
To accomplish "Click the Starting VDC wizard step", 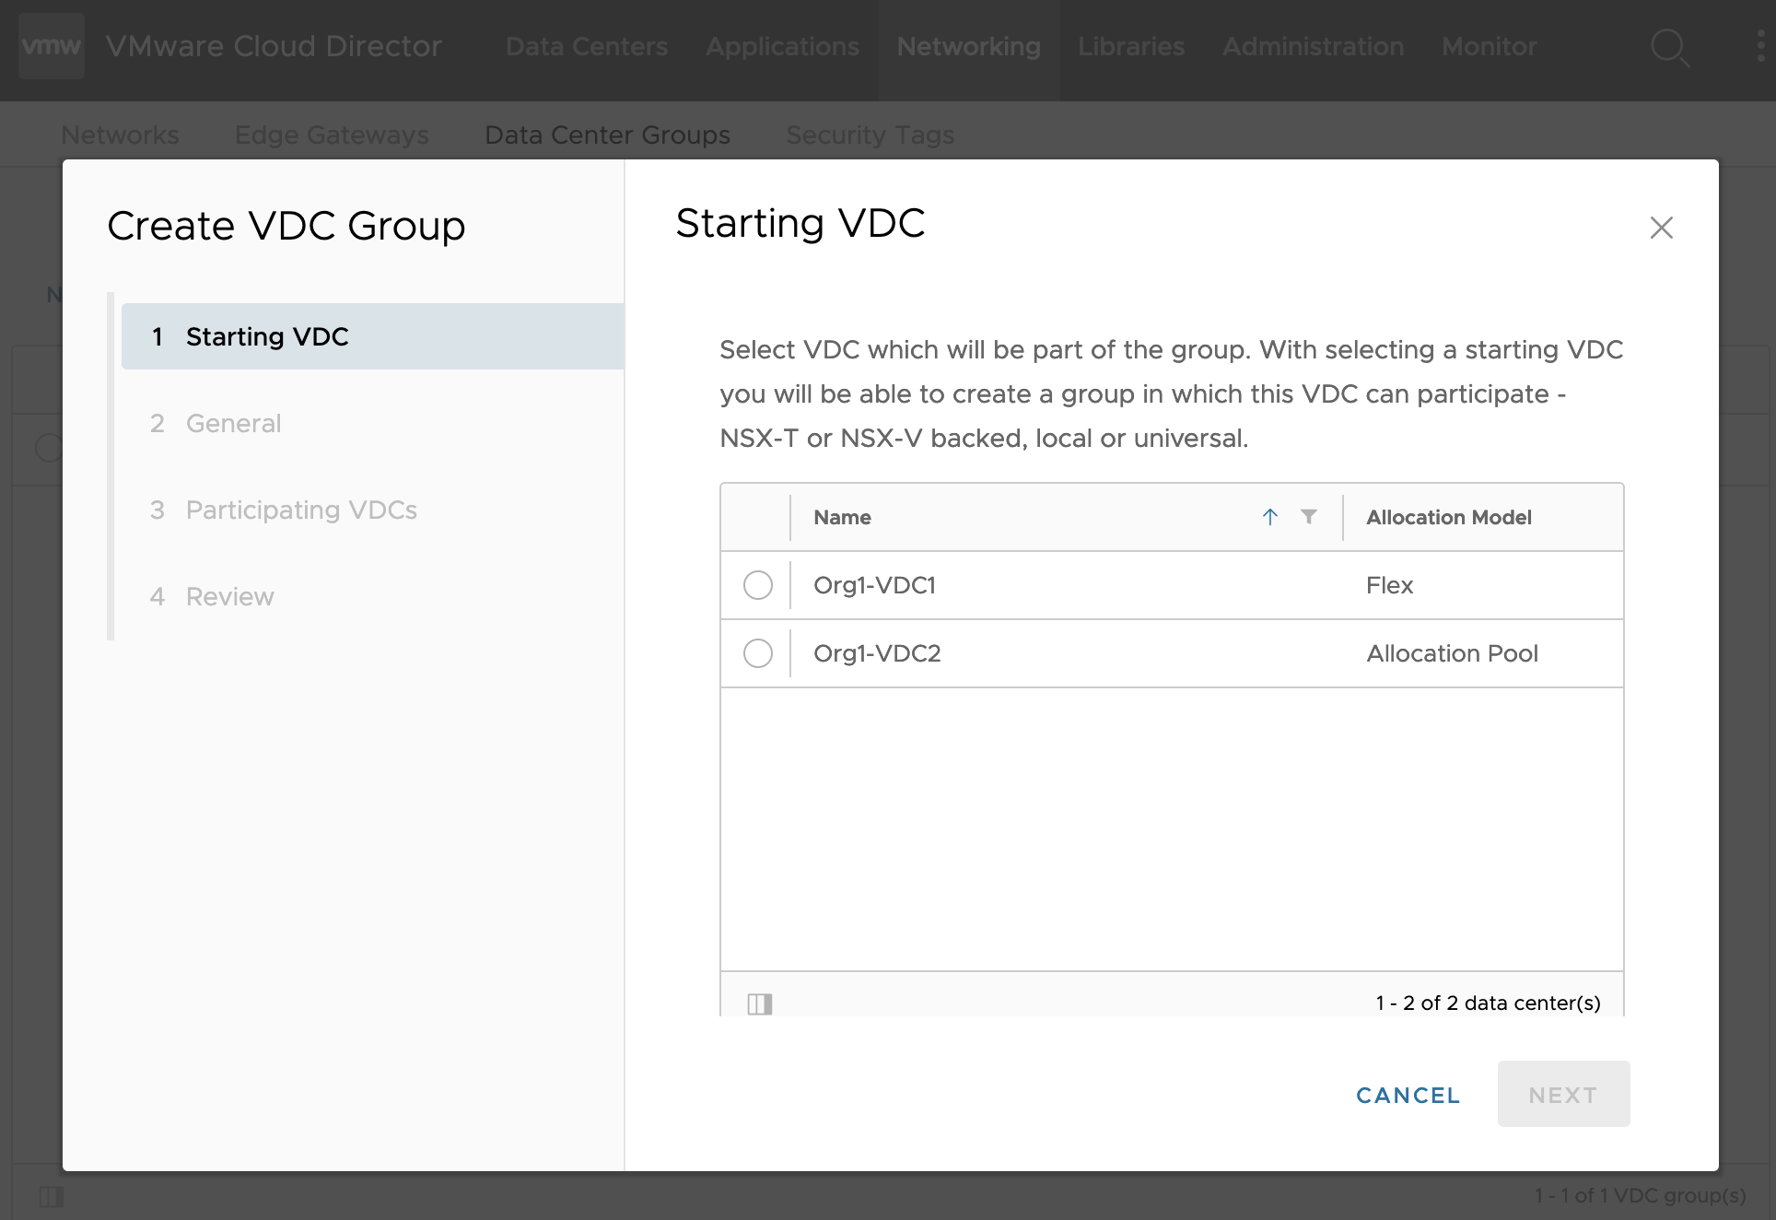I will point(267,336).
